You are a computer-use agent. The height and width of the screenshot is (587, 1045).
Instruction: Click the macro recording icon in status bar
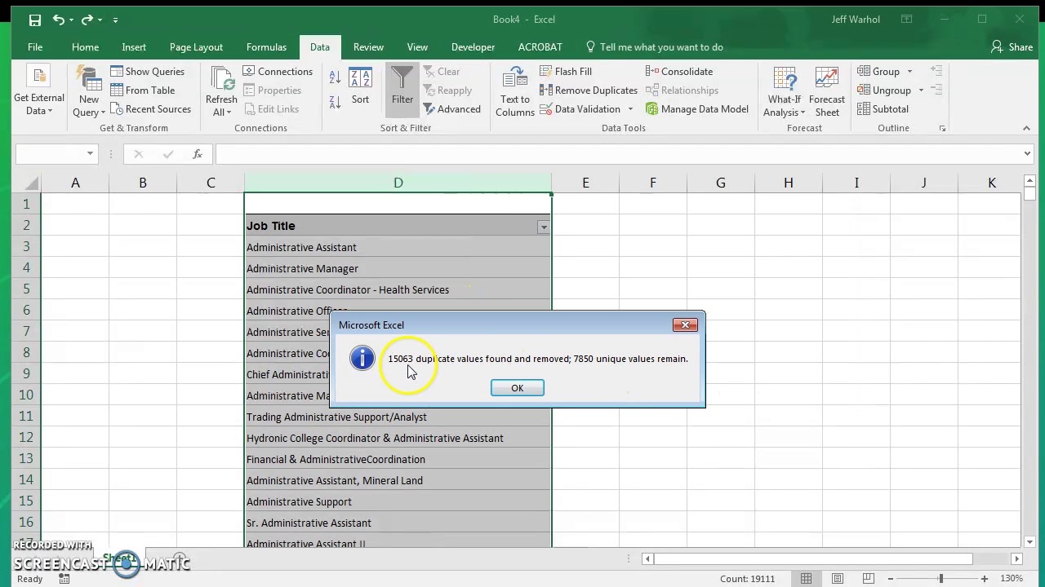coord(64,579)
